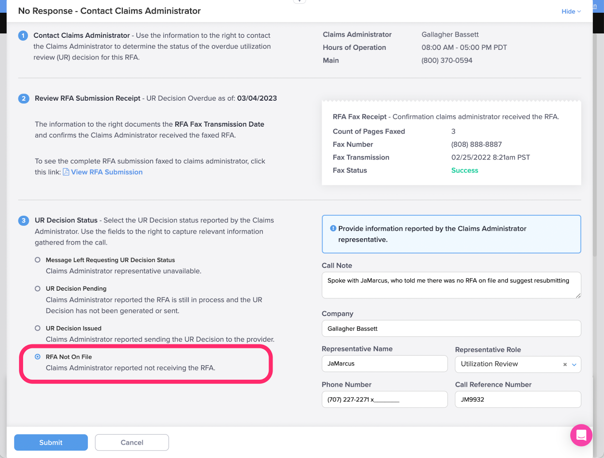Expand the Representative Role dropdown arrow

574,365
